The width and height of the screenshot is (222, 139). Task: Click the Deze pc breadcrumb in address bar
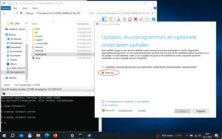point(30,13)
